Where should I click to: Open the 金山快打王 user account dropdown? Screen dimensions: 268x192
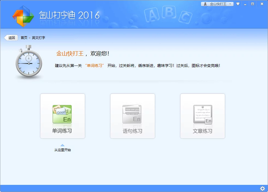tap(217, 4)
